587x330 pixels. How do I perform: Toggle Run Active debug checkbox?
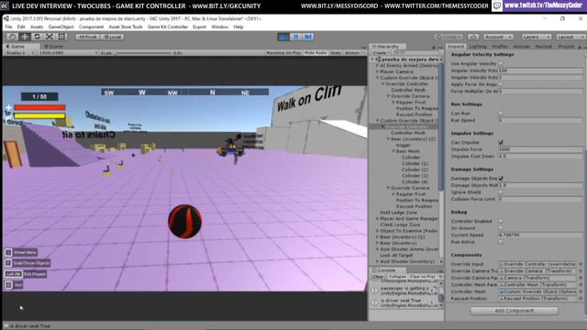point(501,242)
